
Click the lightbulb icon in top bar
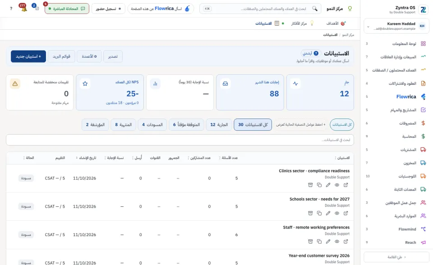click(x=350, y=9)
